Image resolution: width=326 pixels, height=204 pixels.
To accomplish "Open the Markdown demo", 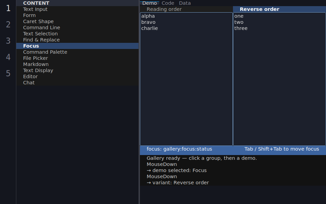I will click(77, 64).
